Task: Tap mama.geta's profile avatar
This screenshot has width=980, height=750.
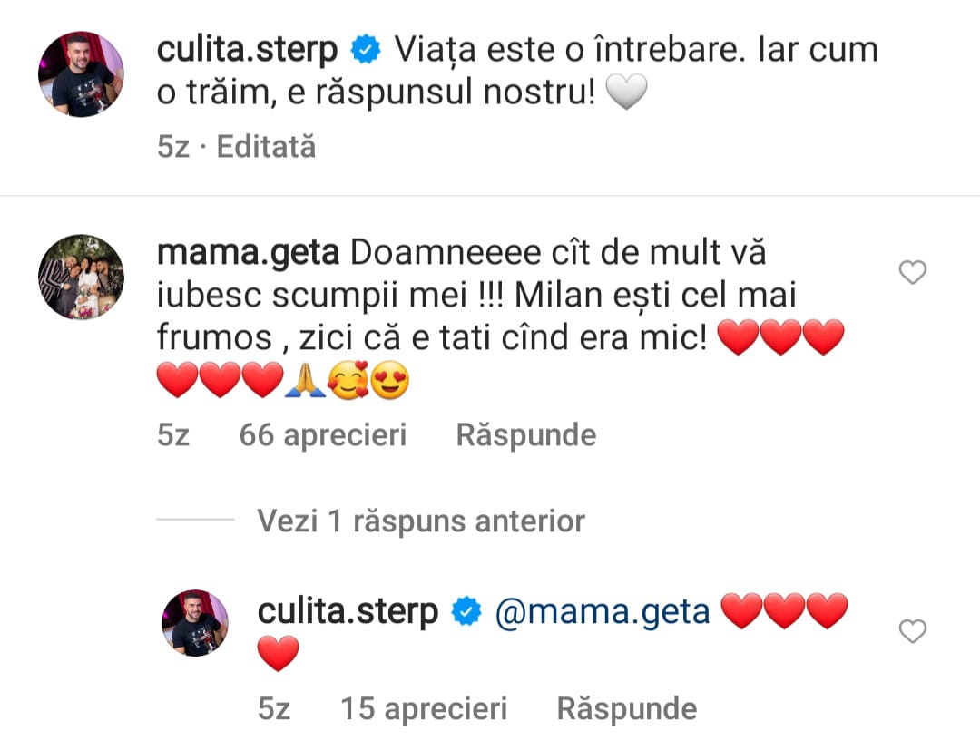Action: (x=81, y=277)
